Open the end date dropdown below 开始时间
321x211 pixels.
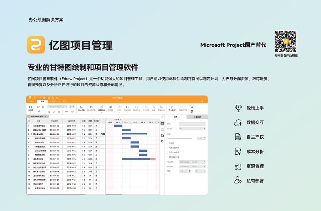point(192,166)
